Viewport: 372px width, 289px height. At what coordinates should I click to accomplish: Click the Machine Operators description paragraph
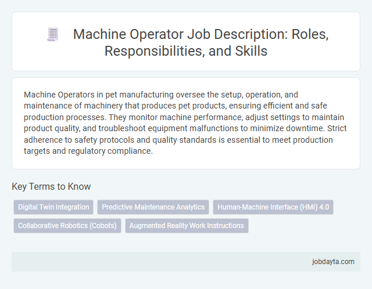point(185,122)
